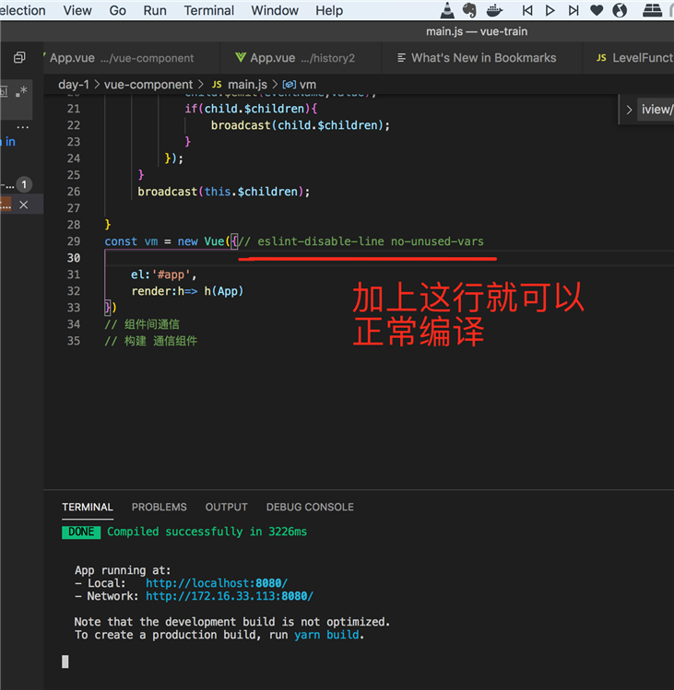This screenshot has width=674, height=690.
Task: Click the Vue logo icon on history2 tab
Action: tap(241, 58)
